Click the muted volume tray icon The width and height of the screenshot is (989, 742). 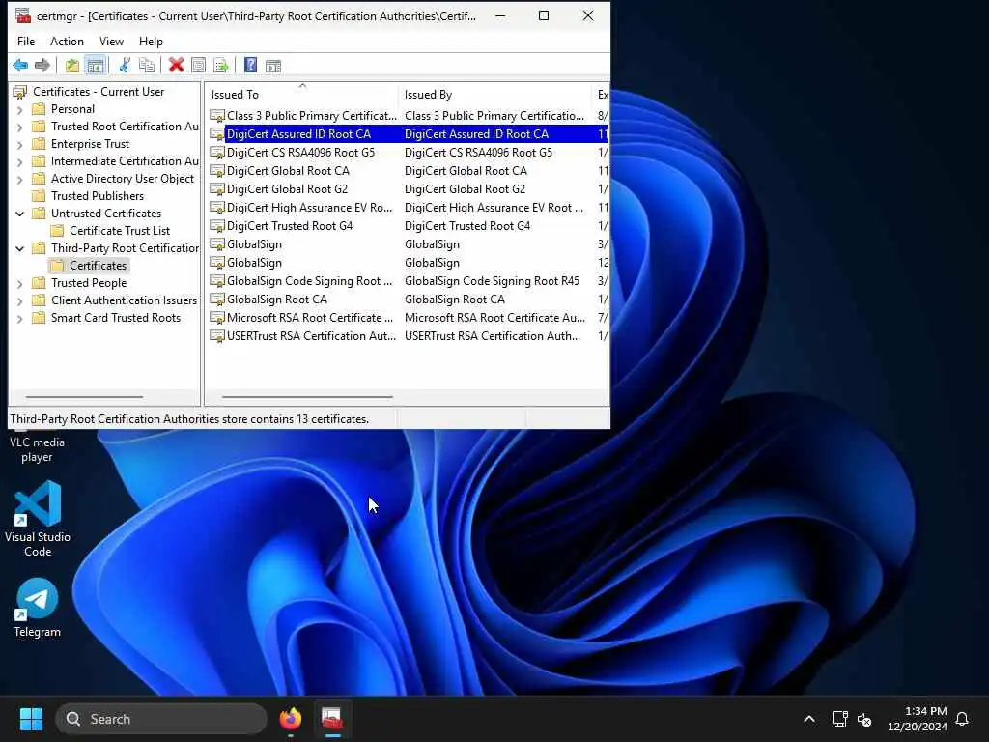pos(864,719)
